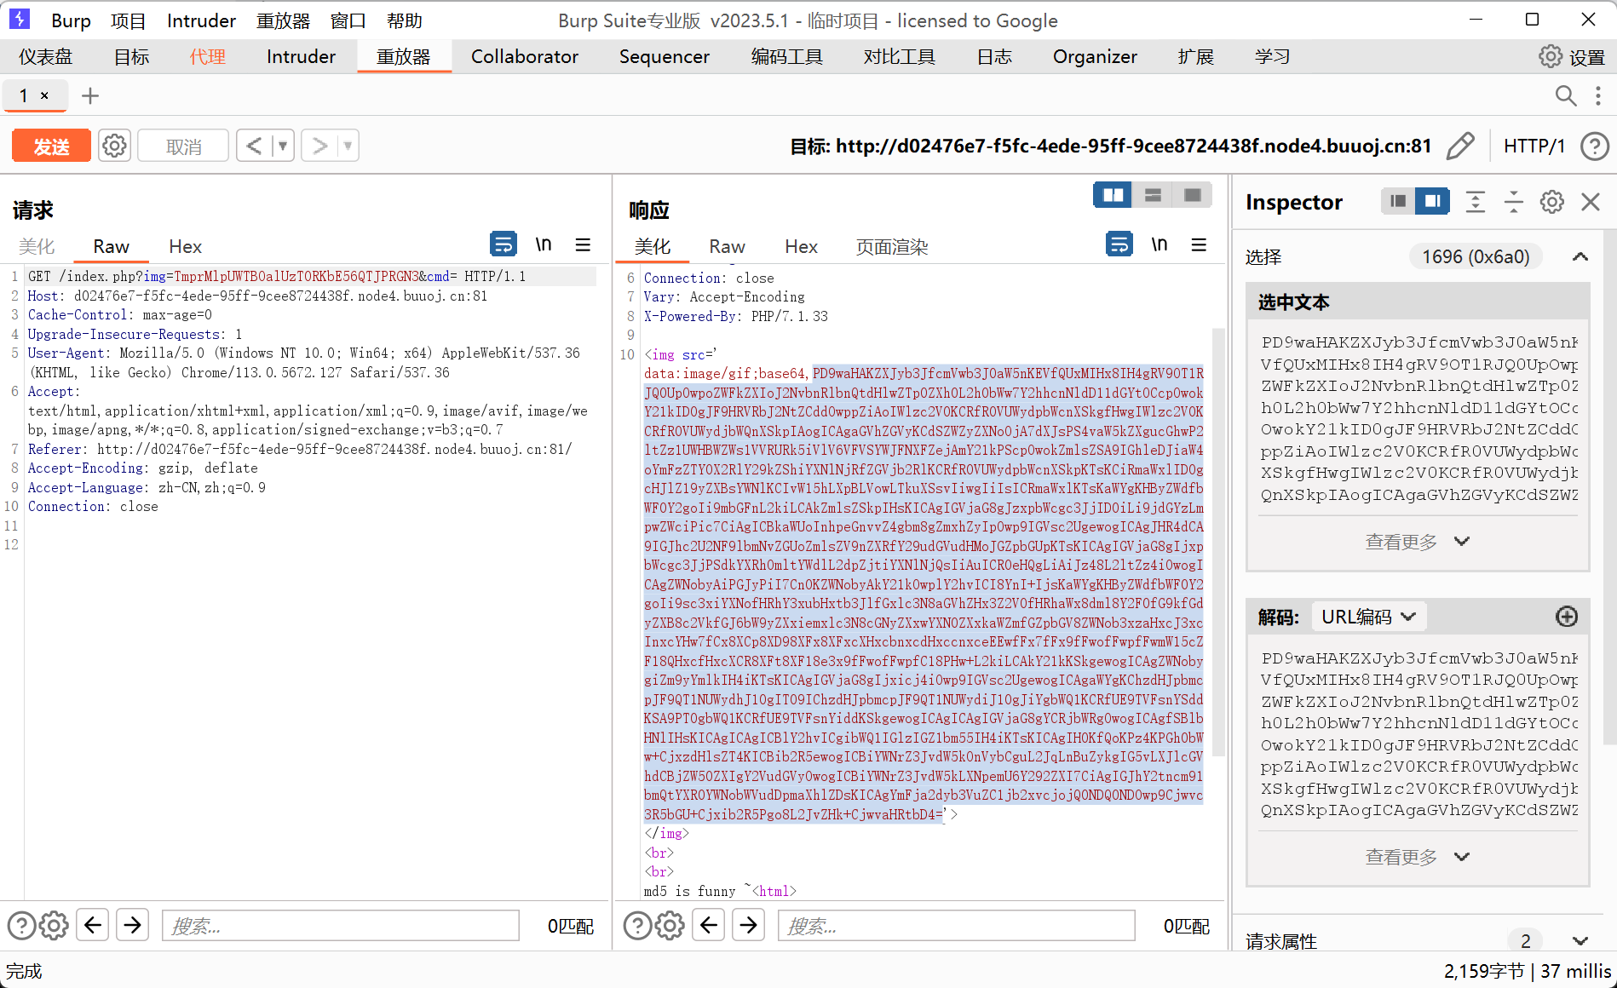Click the HTTP/1 protocol selector
This screenshot has height=988, width=1617.
point(1534,146)
